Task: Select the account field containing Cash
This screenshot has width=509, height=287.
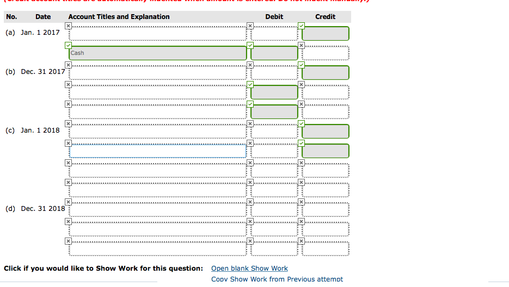Action: 158,53
